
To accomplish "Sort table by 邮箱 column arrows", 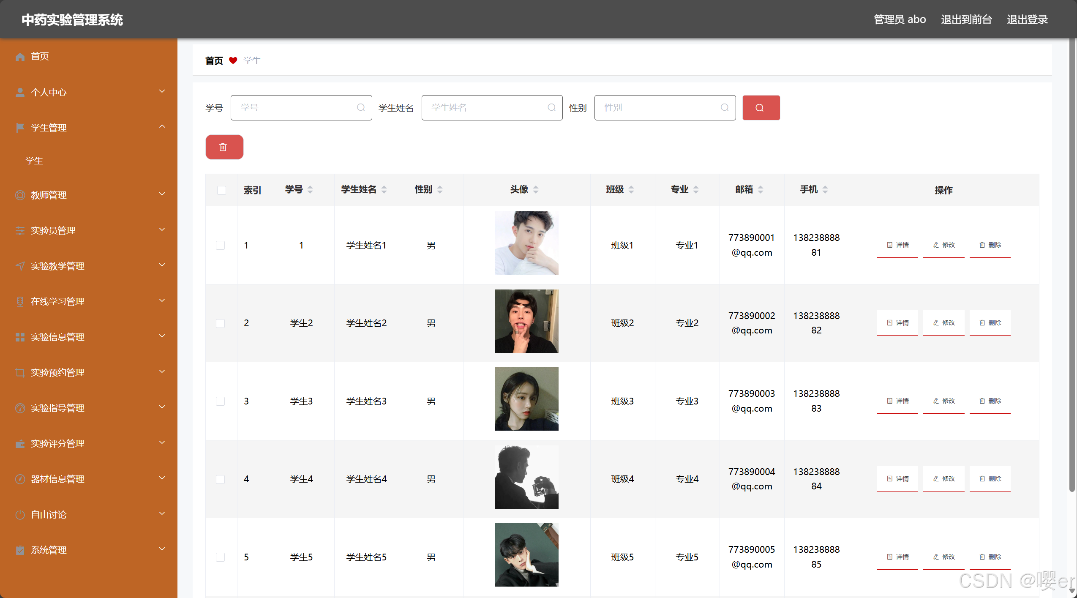I will tap(761, 190).
